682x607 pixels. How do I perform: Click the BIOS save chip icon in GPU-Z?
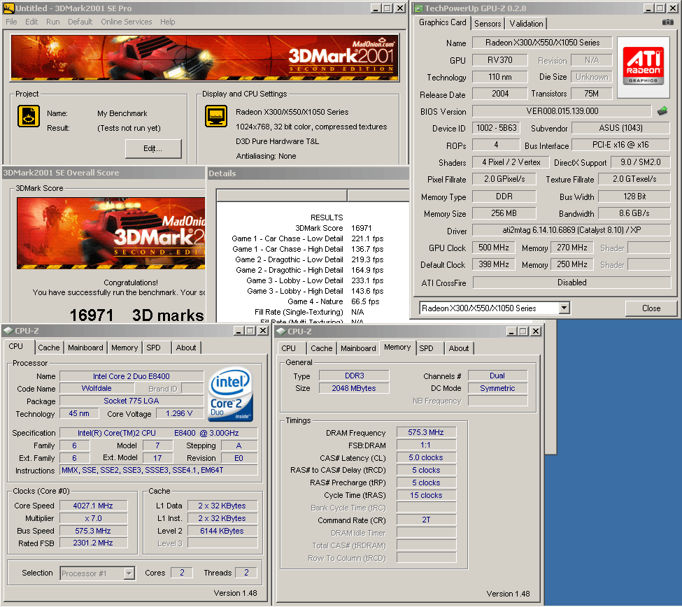click(x=662, y=111)
